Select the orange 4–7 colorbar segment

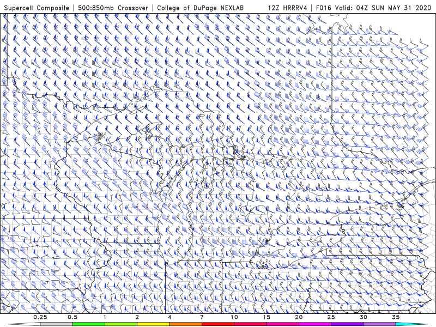point(185,324)
